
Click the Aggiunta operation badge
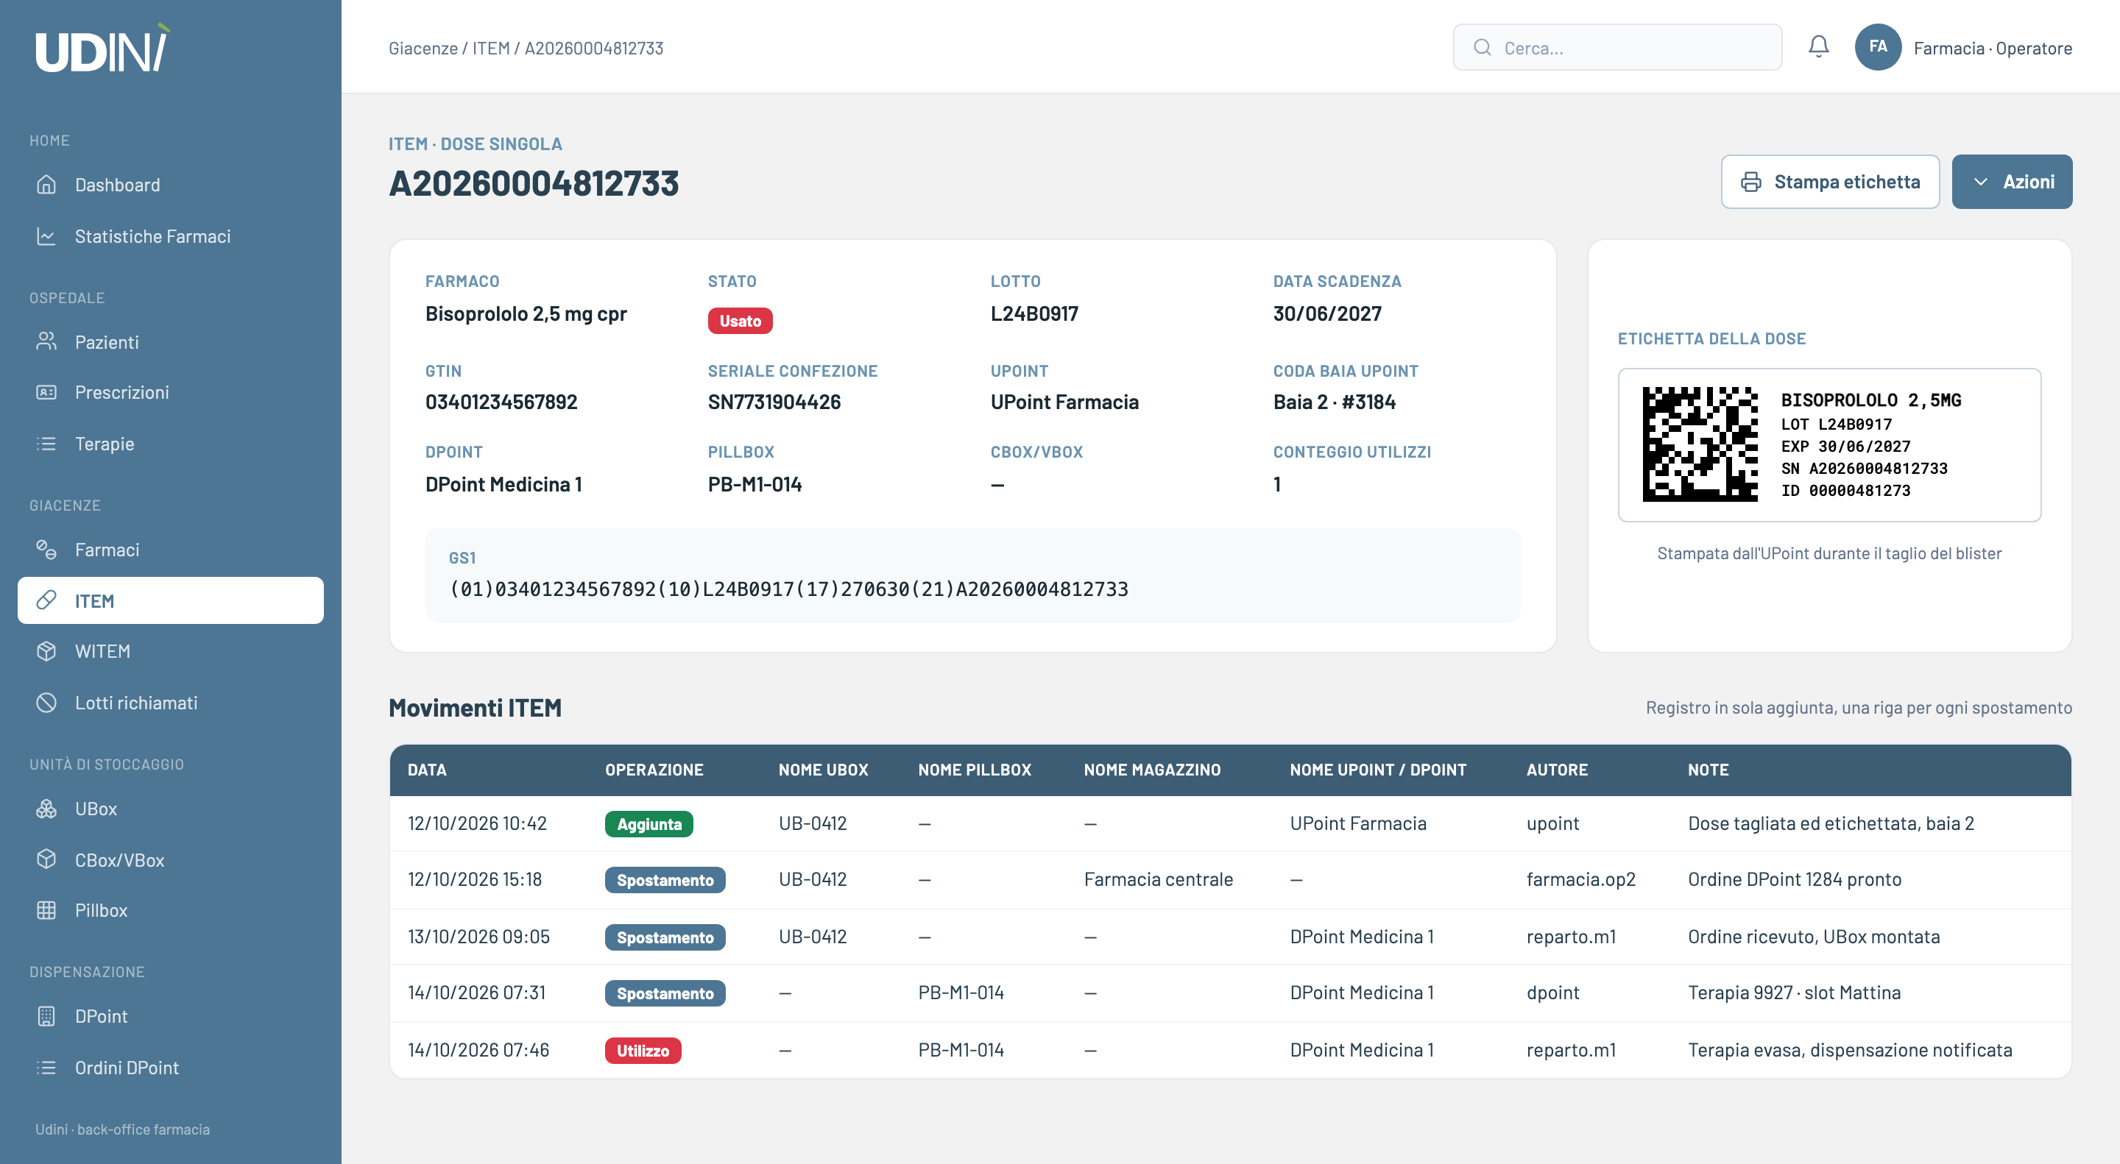coord(649,824)
